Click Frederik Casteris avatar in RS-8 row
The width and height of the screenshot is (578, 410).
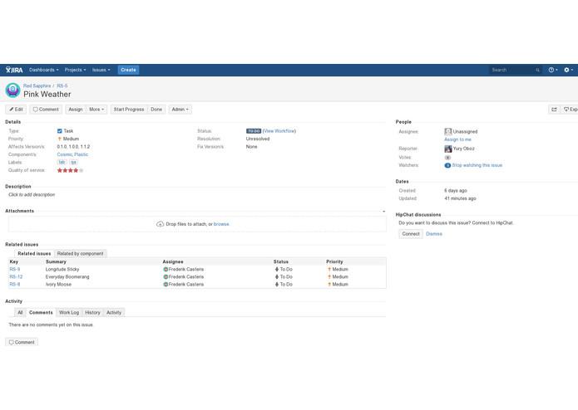(165, 284)
